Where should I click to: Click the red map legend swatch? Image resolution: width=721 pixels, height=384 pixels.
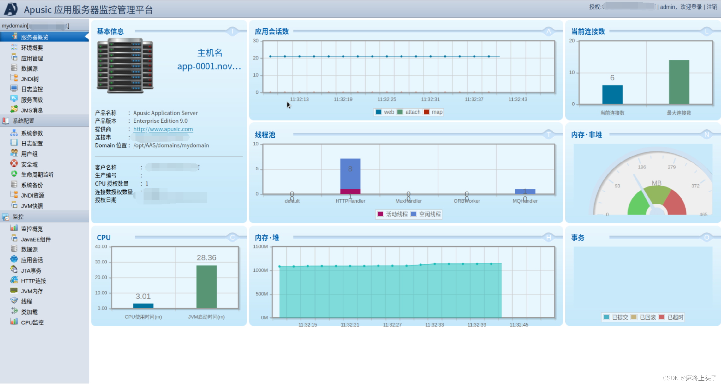click(426, 112)
